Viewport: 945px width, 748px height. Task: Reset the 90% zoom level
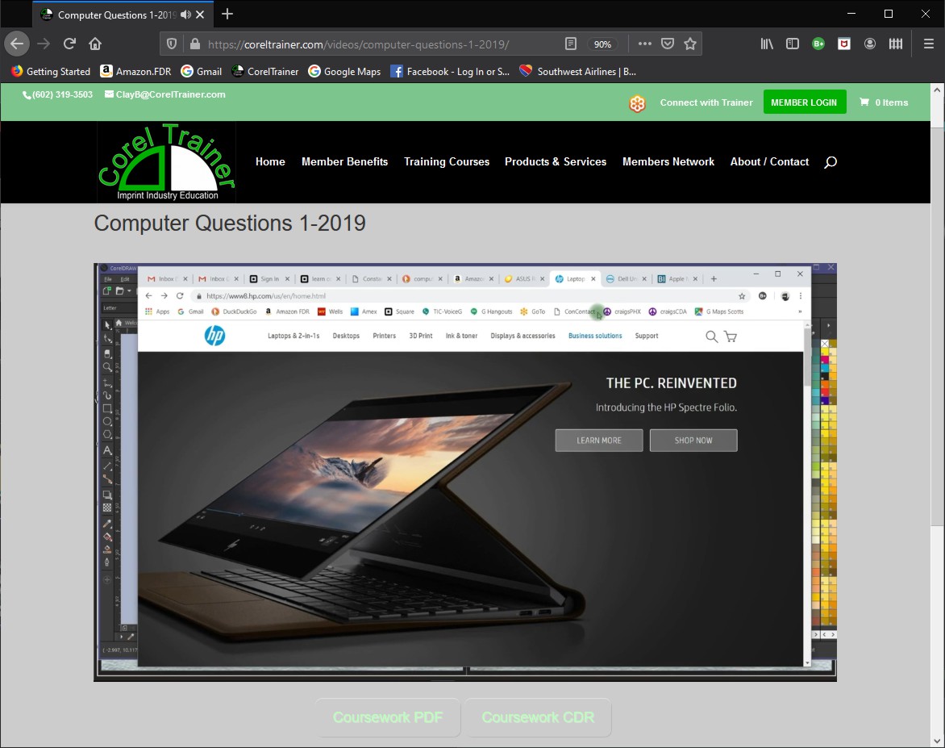pos(602,44)
